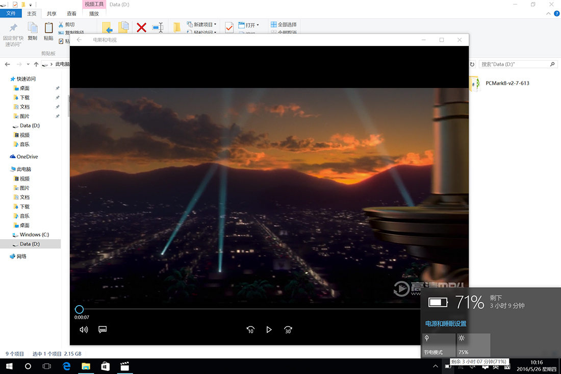Click the 75% screen brightness tile

pyautogui.click(x=473, y=345)
